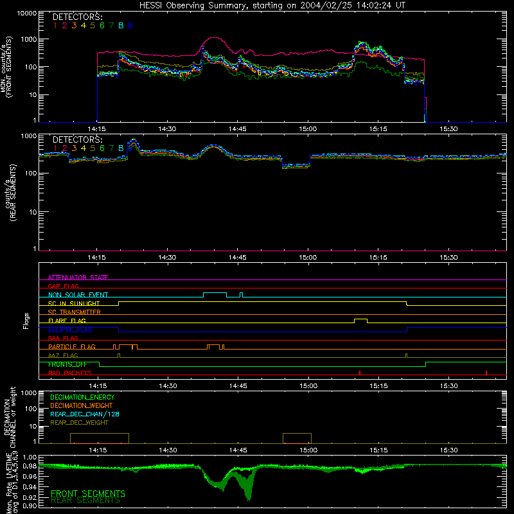Click the FLARE FLAG label

click(67, 321)
